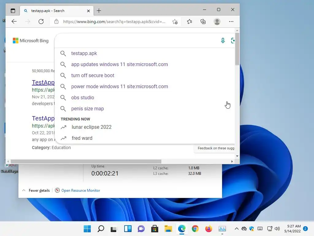Click the address bar URL
The image size is (314, 236).
114,22
